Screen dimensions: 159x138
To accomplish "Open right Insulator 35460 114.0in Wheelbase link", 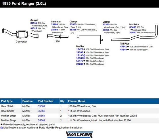I will [x=133, y=32].
